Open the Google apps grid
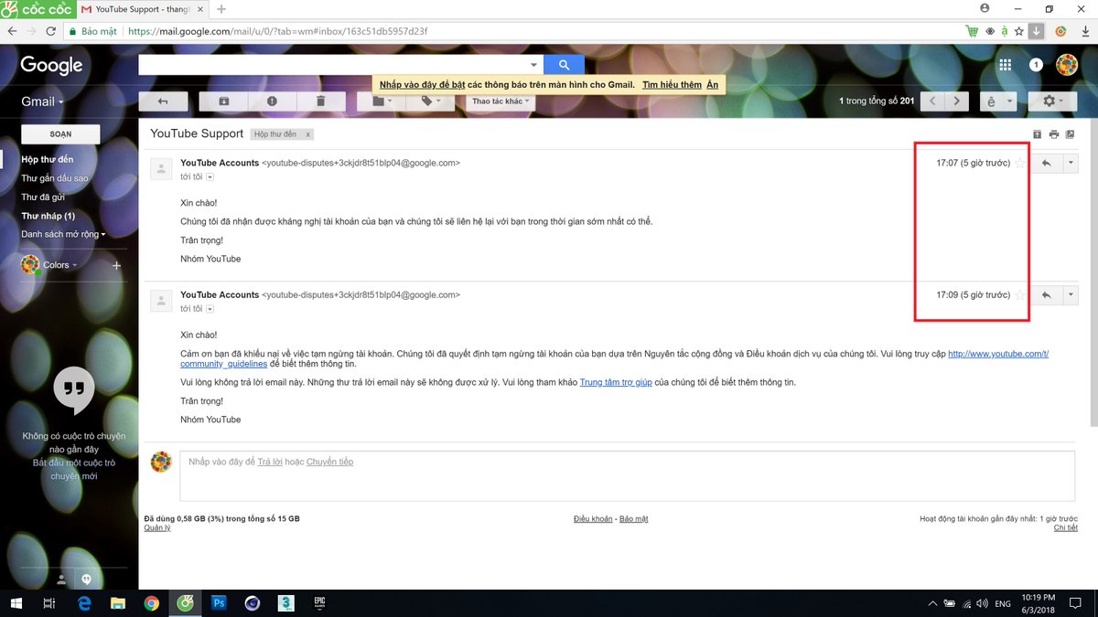 (x=1005, y=65)
